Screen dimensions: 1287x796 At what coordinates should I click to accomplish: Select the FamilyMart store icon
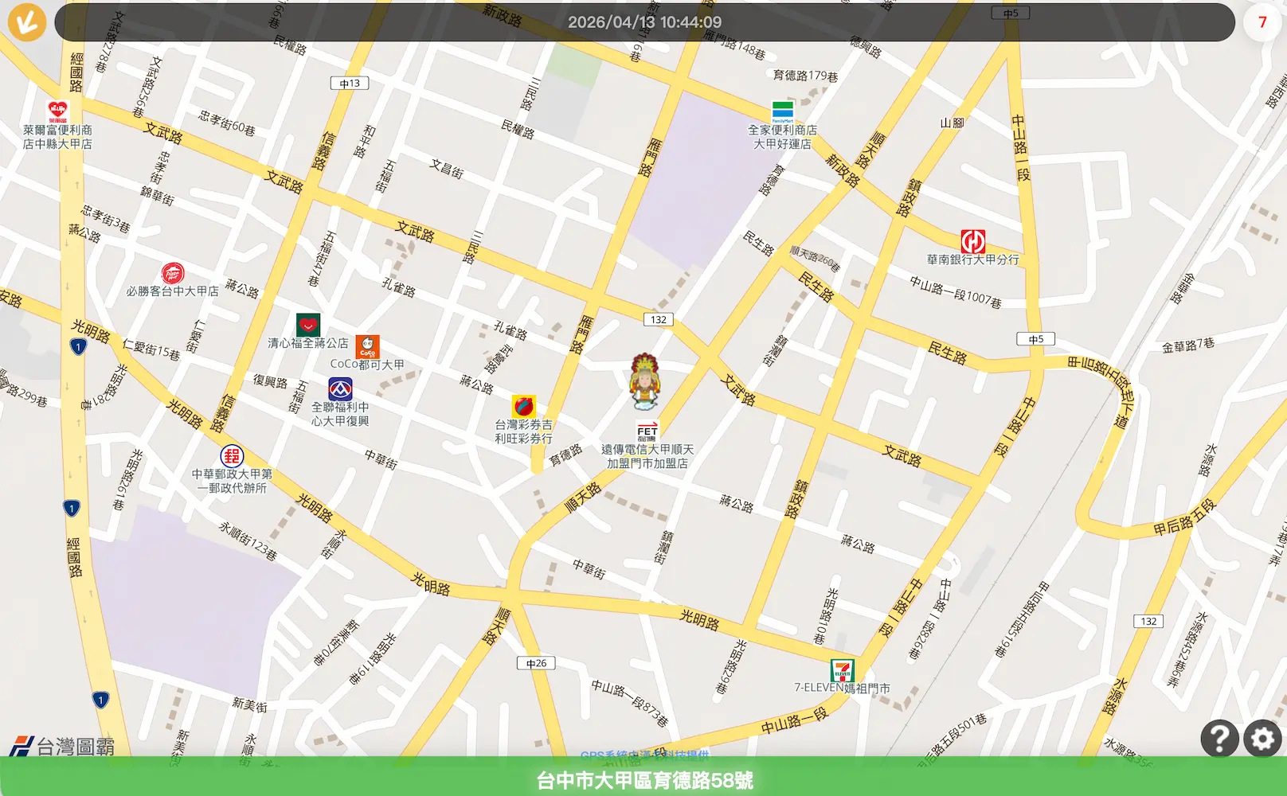782,111
